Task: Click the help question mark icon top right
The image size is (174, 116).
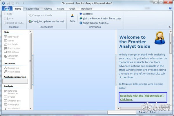Action: 170,8
